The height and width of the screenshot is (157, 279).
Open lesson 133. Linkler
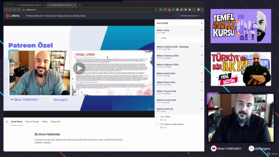[x=166, y=116]
